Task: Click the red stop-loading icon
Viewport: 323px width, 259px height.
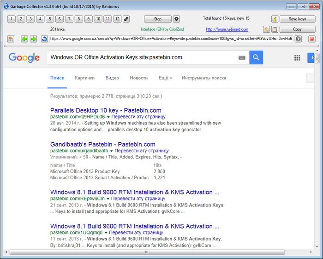Action: 312,39
